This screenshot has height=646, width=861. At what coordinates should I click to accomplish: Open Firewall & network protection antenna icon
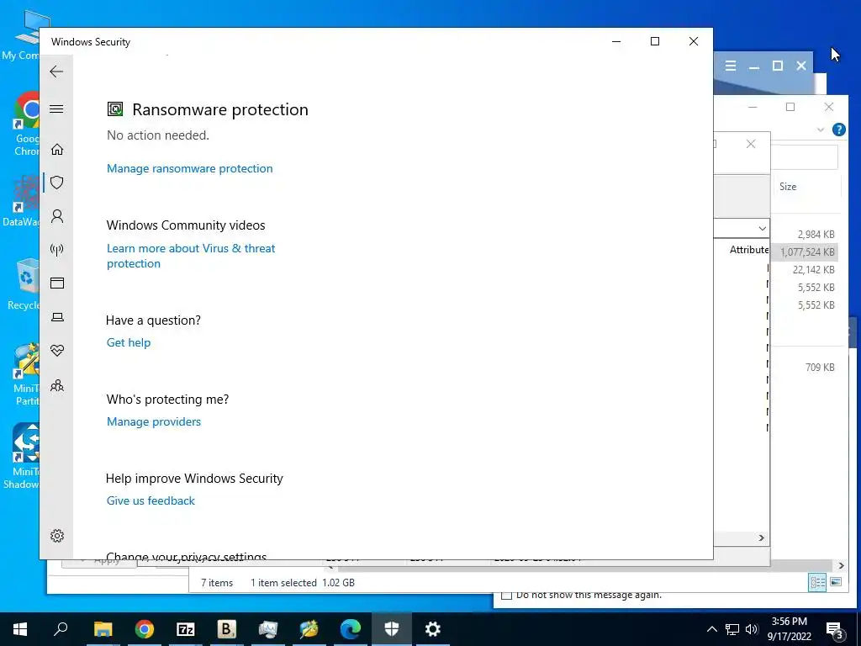[57, 250]
